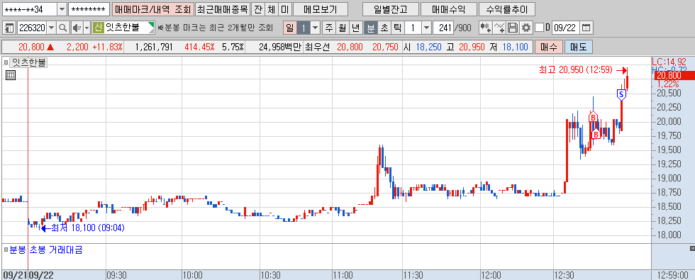
Task: Add indicator with line-chart-plus icon
Action: [499, 28]
